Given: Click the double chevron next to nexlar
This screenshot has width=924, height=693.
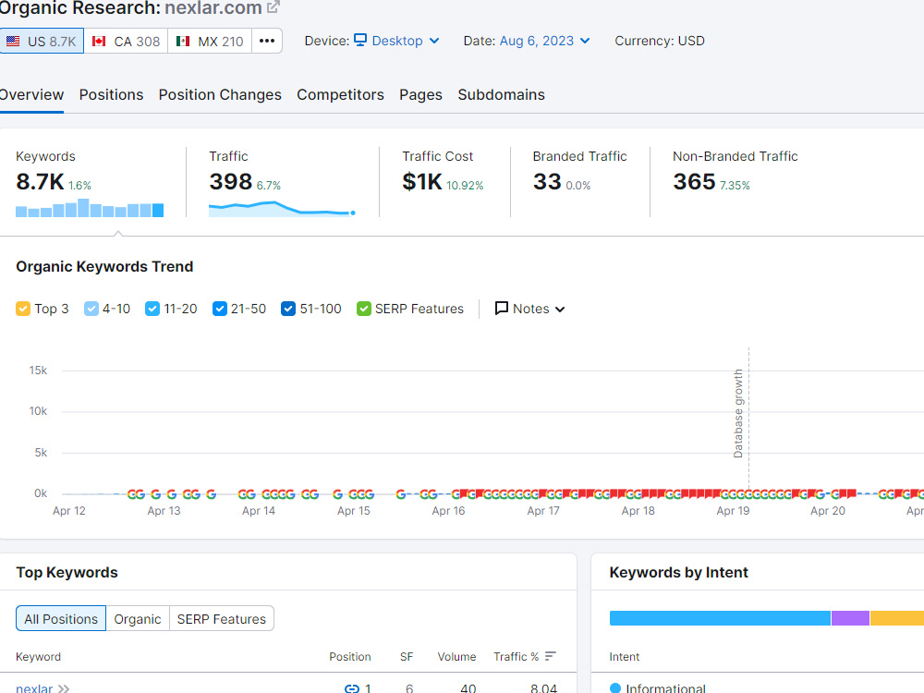Looking at the screenshot, I should [64, 688].
